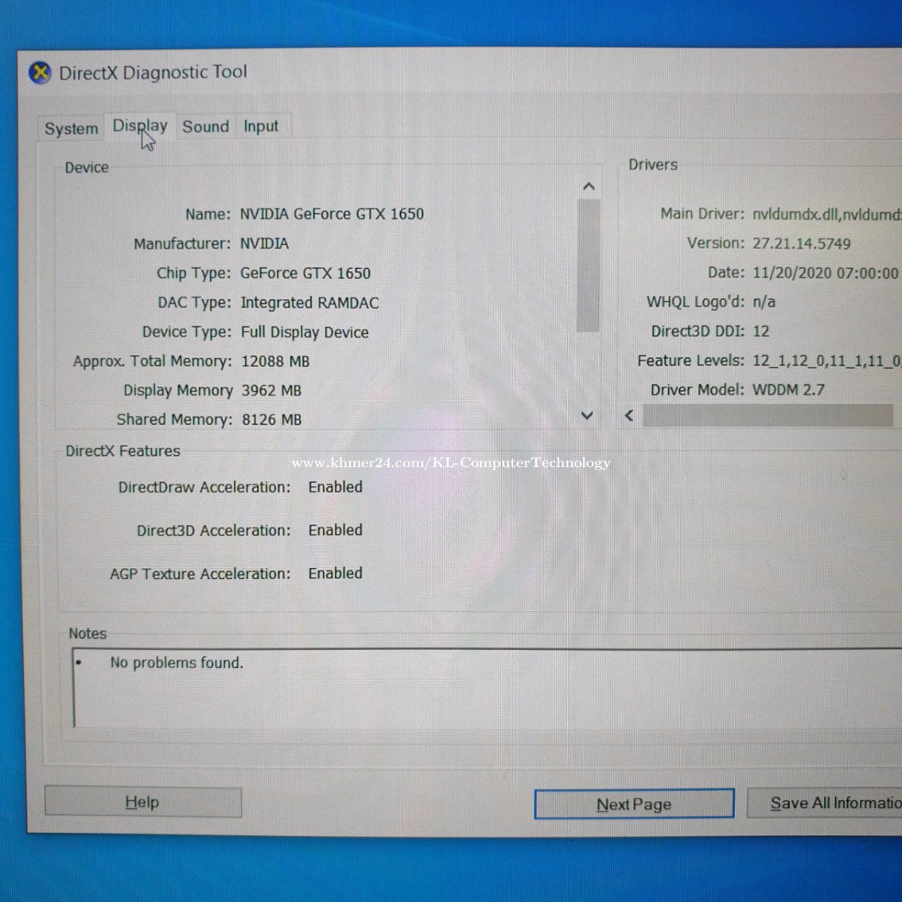The image size is (902, 902).
Task: Click the Device panel scroll down arrow
Action: [x=588, y=415]
